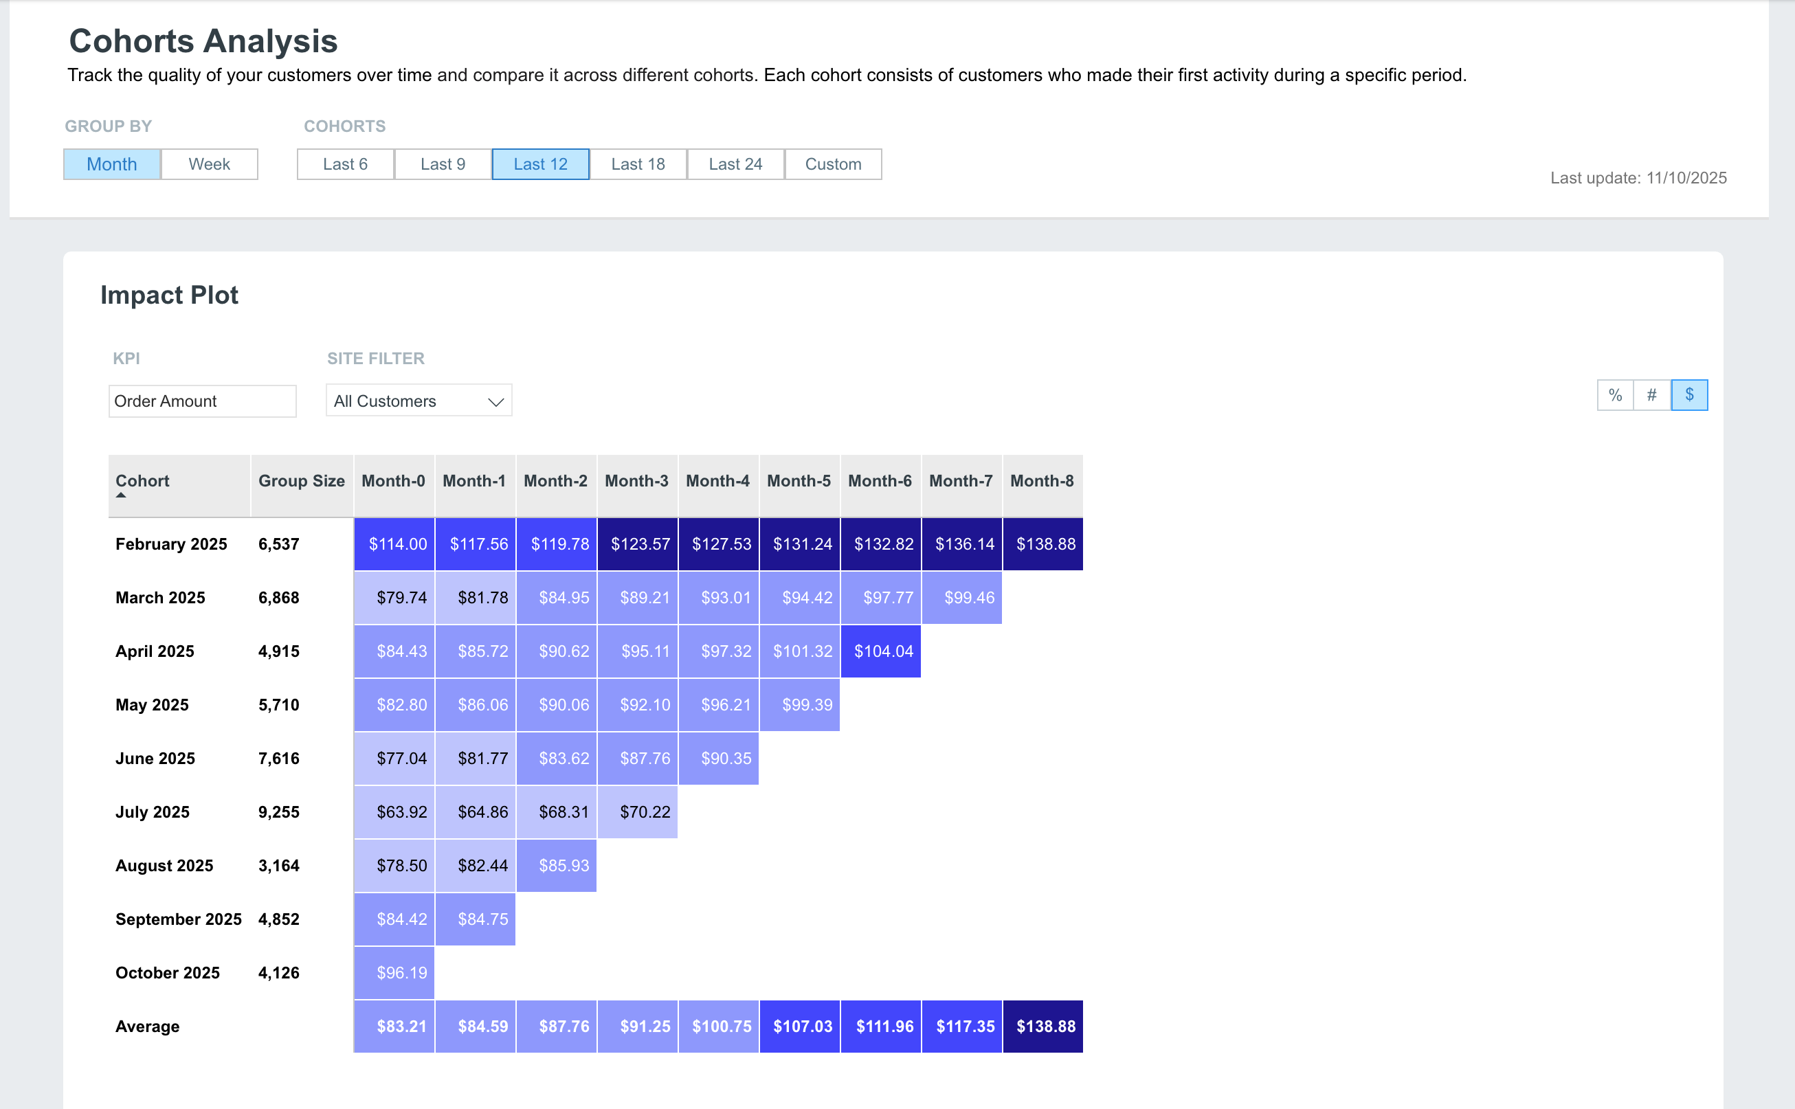This screenshot has height=1109, width=1795.
Task: Switch values to number (#) display
Action: 1652,395
